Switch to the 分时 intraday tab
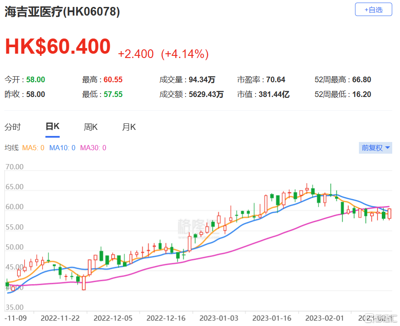Image resolution: width=400 pixels, height=326 pixels. [x=13, y=127]
